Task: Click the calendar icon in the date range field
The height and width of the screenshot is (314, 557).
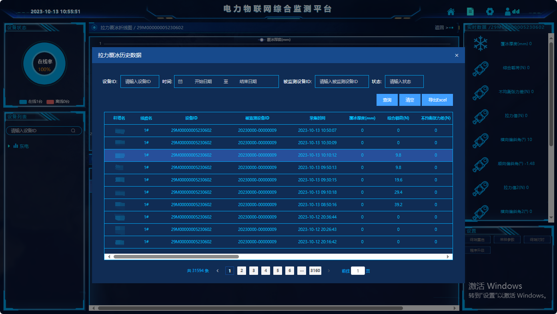Action: point(180,81)
